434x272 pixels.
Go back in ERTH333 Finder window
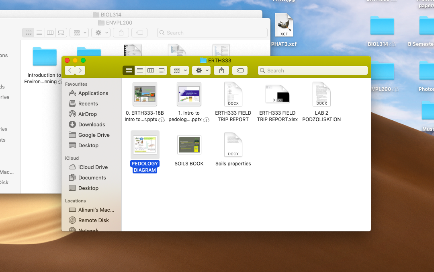click(x=70, y=70)
